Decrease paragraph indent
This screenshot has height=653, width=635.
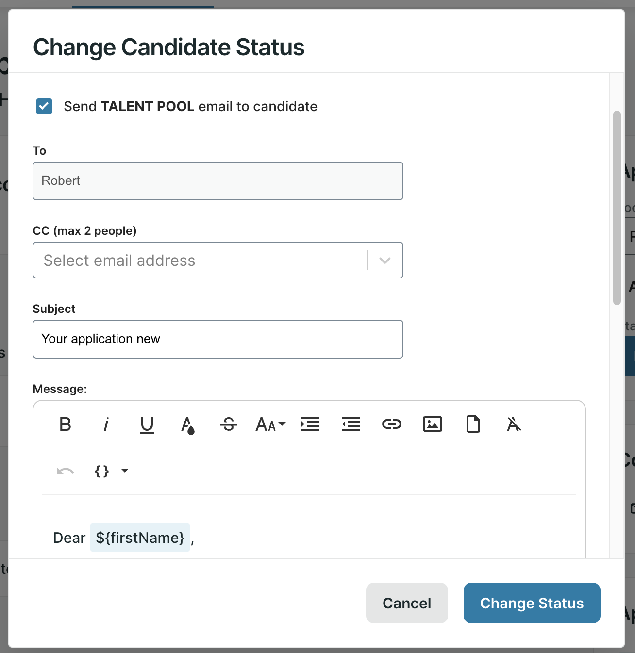coord(351,424)
